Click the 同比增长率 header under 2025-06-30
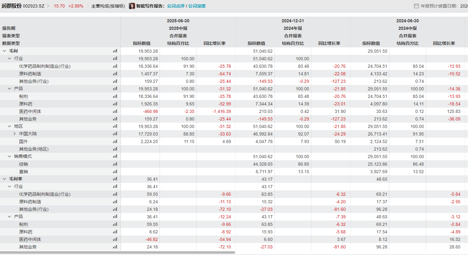The width and height of the screenshot is (468, 255). point(214,43)
